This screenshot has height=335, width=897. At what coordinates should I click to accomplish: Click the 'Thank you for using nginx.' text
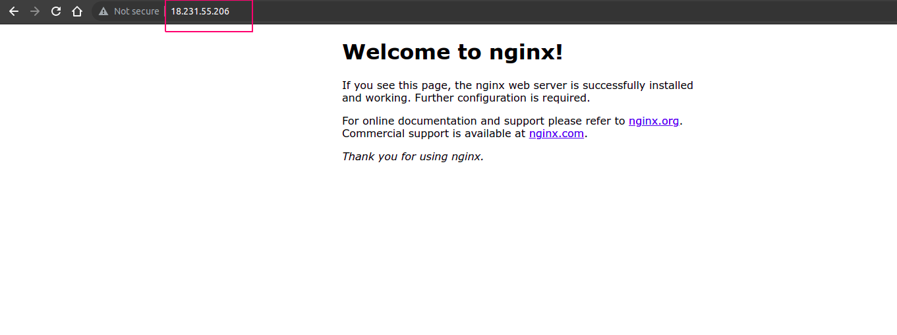tap(413, 156)
